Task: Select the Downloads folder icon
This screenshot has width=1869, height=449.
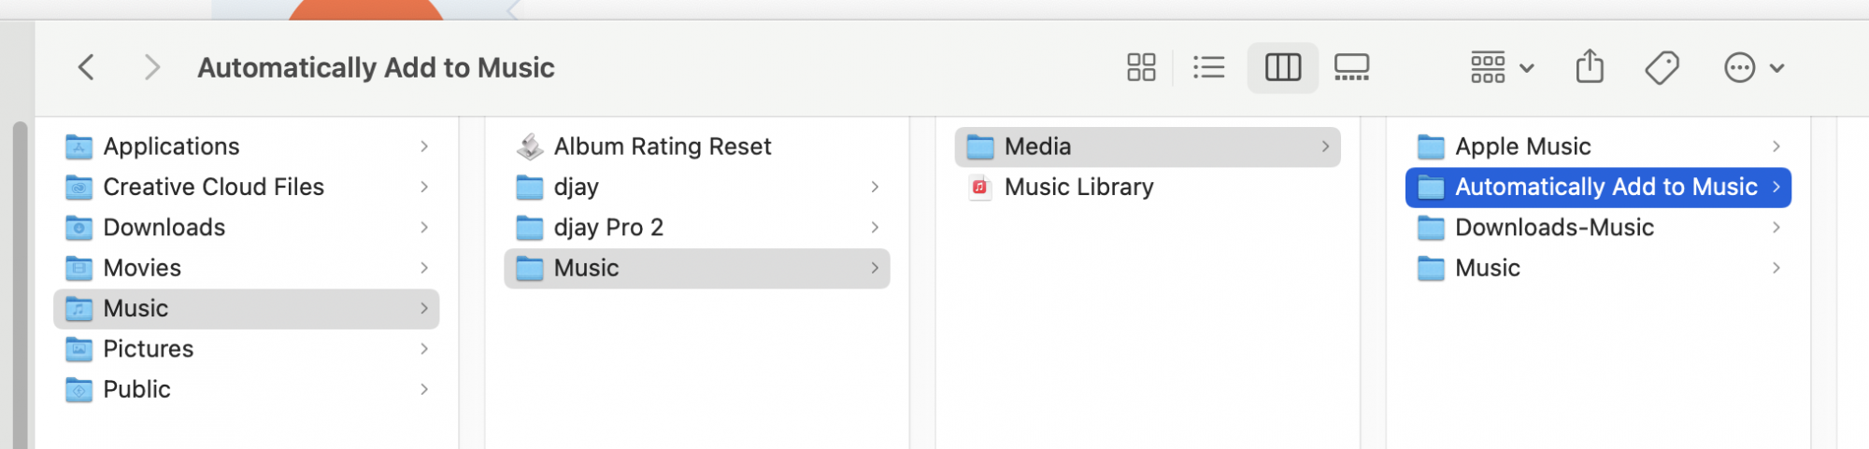Action: pyautogui.click(x=79, y=228)
